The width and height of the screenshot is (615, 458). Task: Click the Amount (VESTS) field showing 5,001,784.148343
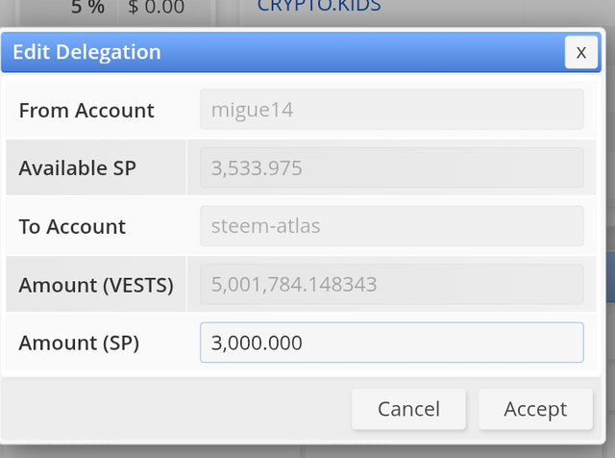tap(392, 284)
